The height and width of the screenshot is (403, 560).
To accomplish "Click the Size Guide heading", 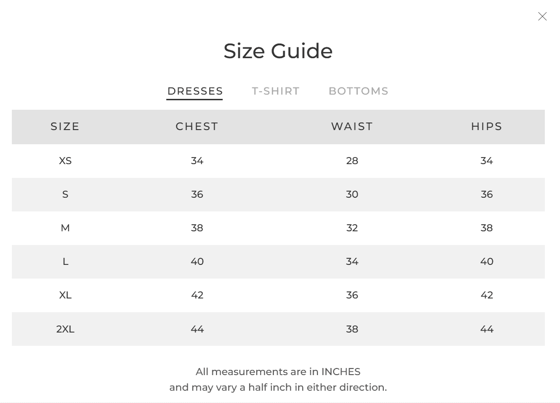I will pos(278,51).
